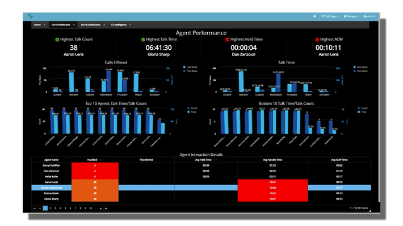Click the green smiley beside Highest Talk Count
Viewport: 403px width, 226px height.
tap(57, 40)
